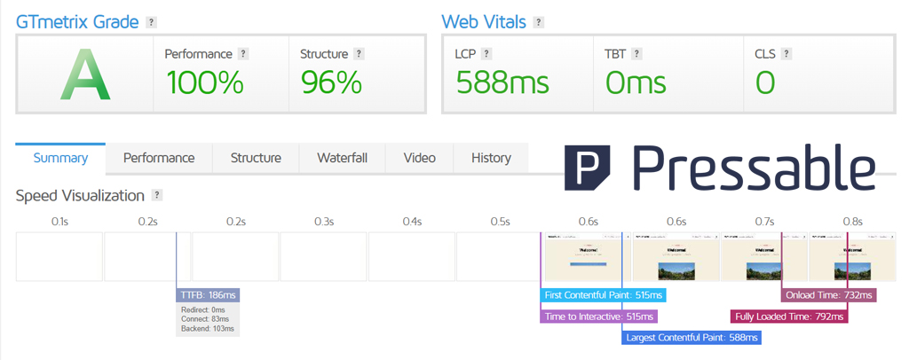The width and height of the screenshot is (909, 360).
Task: Click the last filmstrip thumbnail under 0.8s
Action: [x=851, y=257]
